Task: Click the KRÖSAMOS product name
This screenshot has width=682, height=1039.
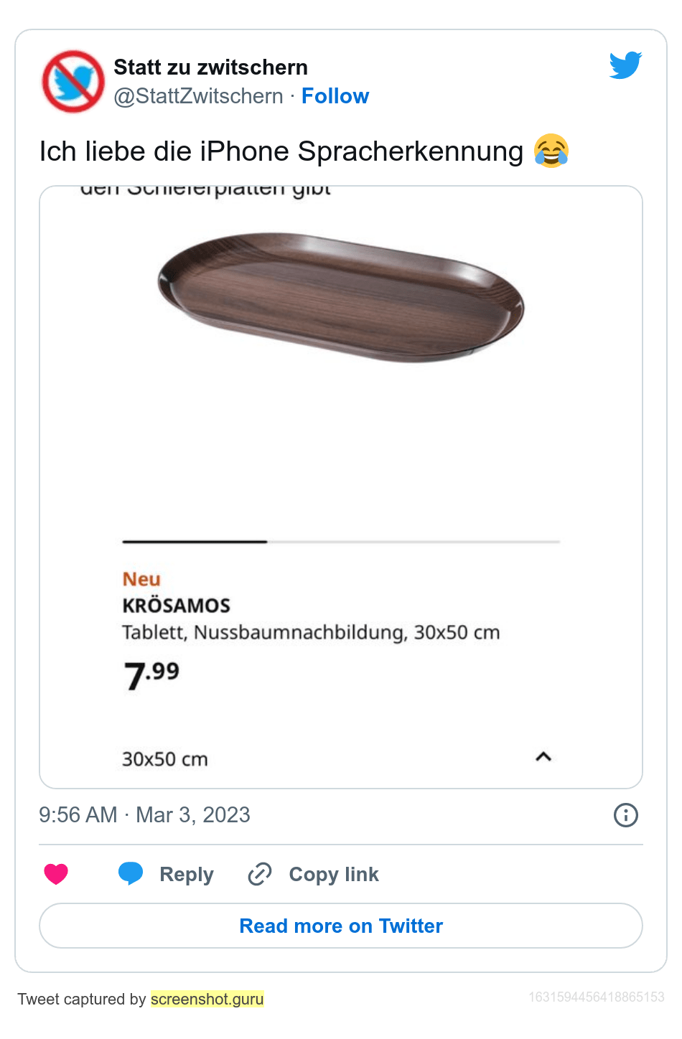Action: point(176,606)
